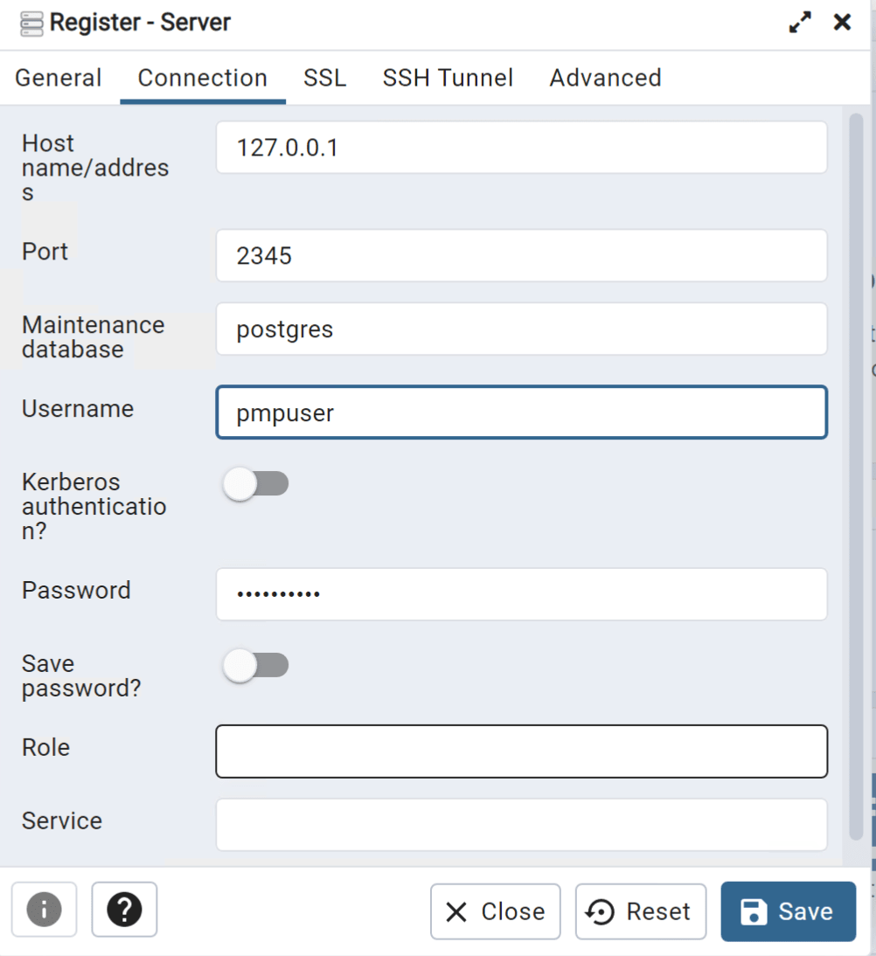
Task: Select the SSH Tunnel tab
Action: click(448, 78)
